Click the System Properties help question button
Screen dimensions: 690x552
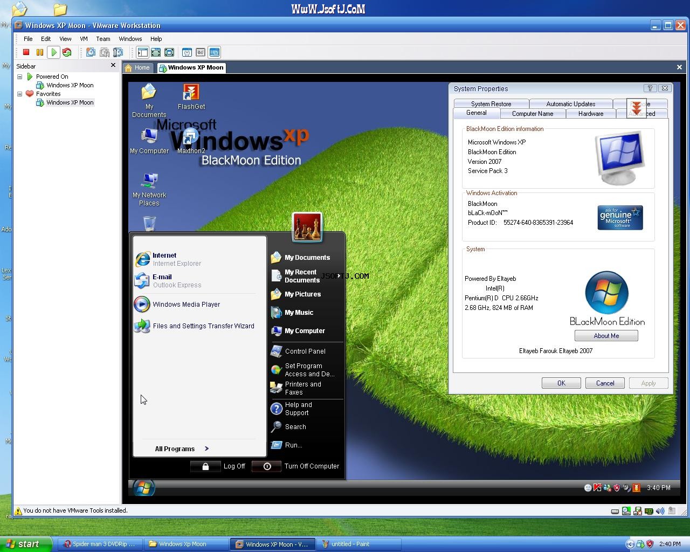[650, 88]
